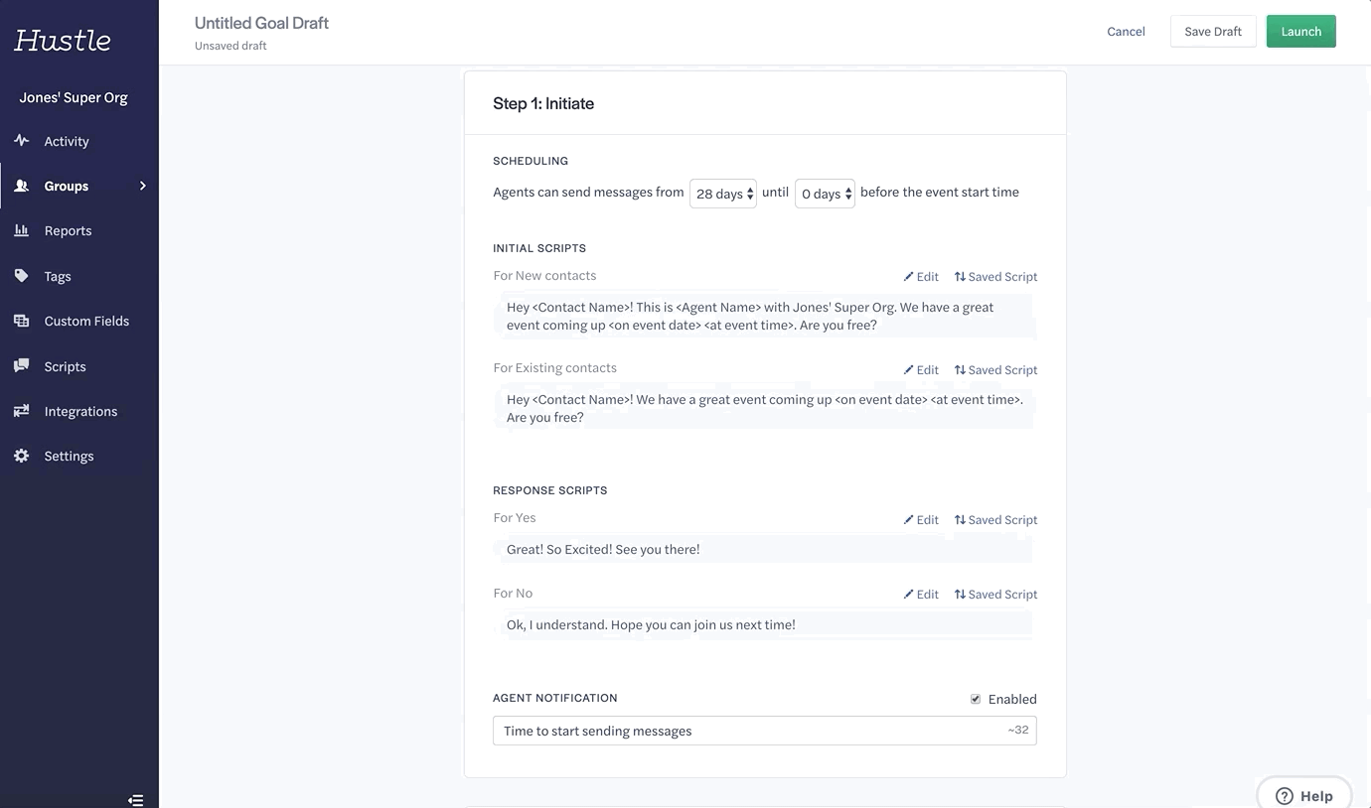
Task: Disable the Agent Notification Enabled checkbox
Action: pyautogui.click(x=976, y=699)
